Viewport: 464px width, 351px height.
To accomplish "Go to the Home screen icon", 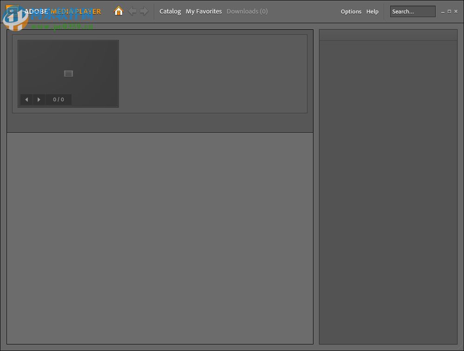I will (118, 11).
